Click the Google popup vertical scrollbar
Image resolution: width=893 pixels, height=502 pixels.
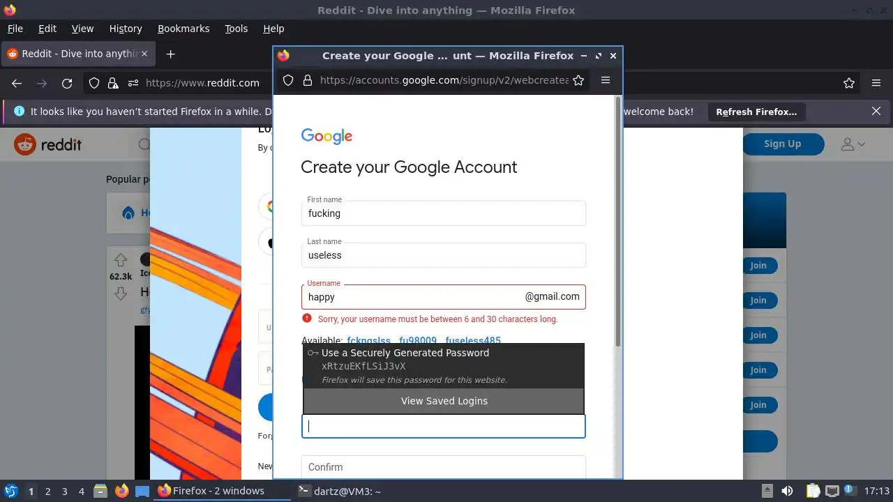coord(617,223)
